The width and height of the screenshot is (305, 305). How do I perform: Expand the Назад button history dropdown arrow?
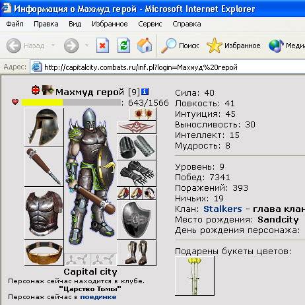pyautogui.click(x=53, y=46)
